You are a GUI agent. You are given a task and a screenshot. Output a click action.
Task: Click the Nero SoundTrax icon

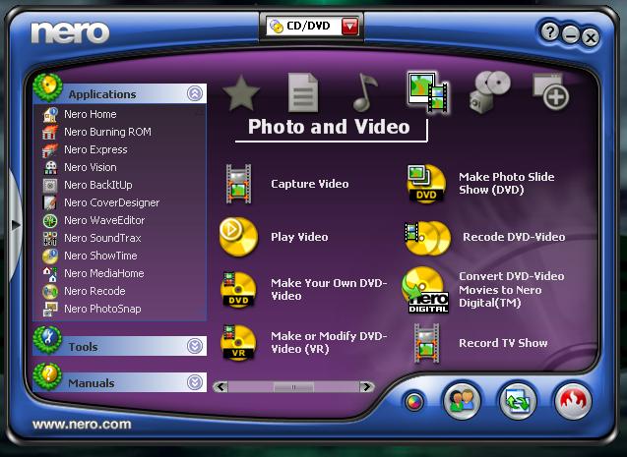[50, 238]
